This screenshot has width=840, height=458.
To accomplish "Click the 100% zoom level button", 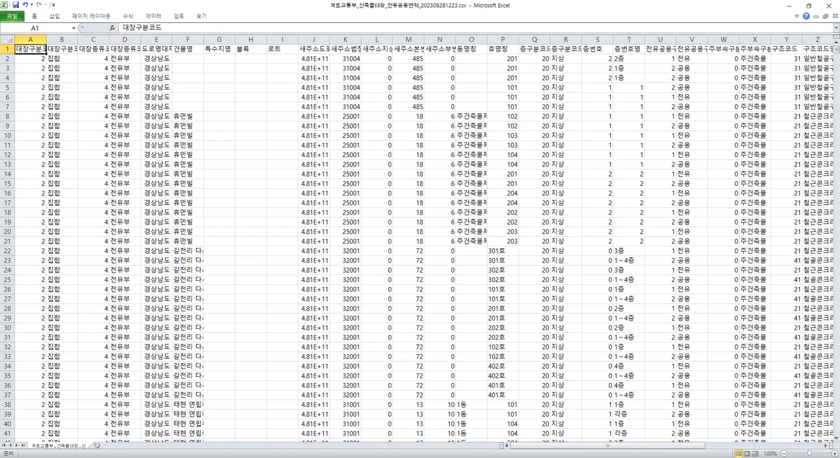I will coord(770,454).
